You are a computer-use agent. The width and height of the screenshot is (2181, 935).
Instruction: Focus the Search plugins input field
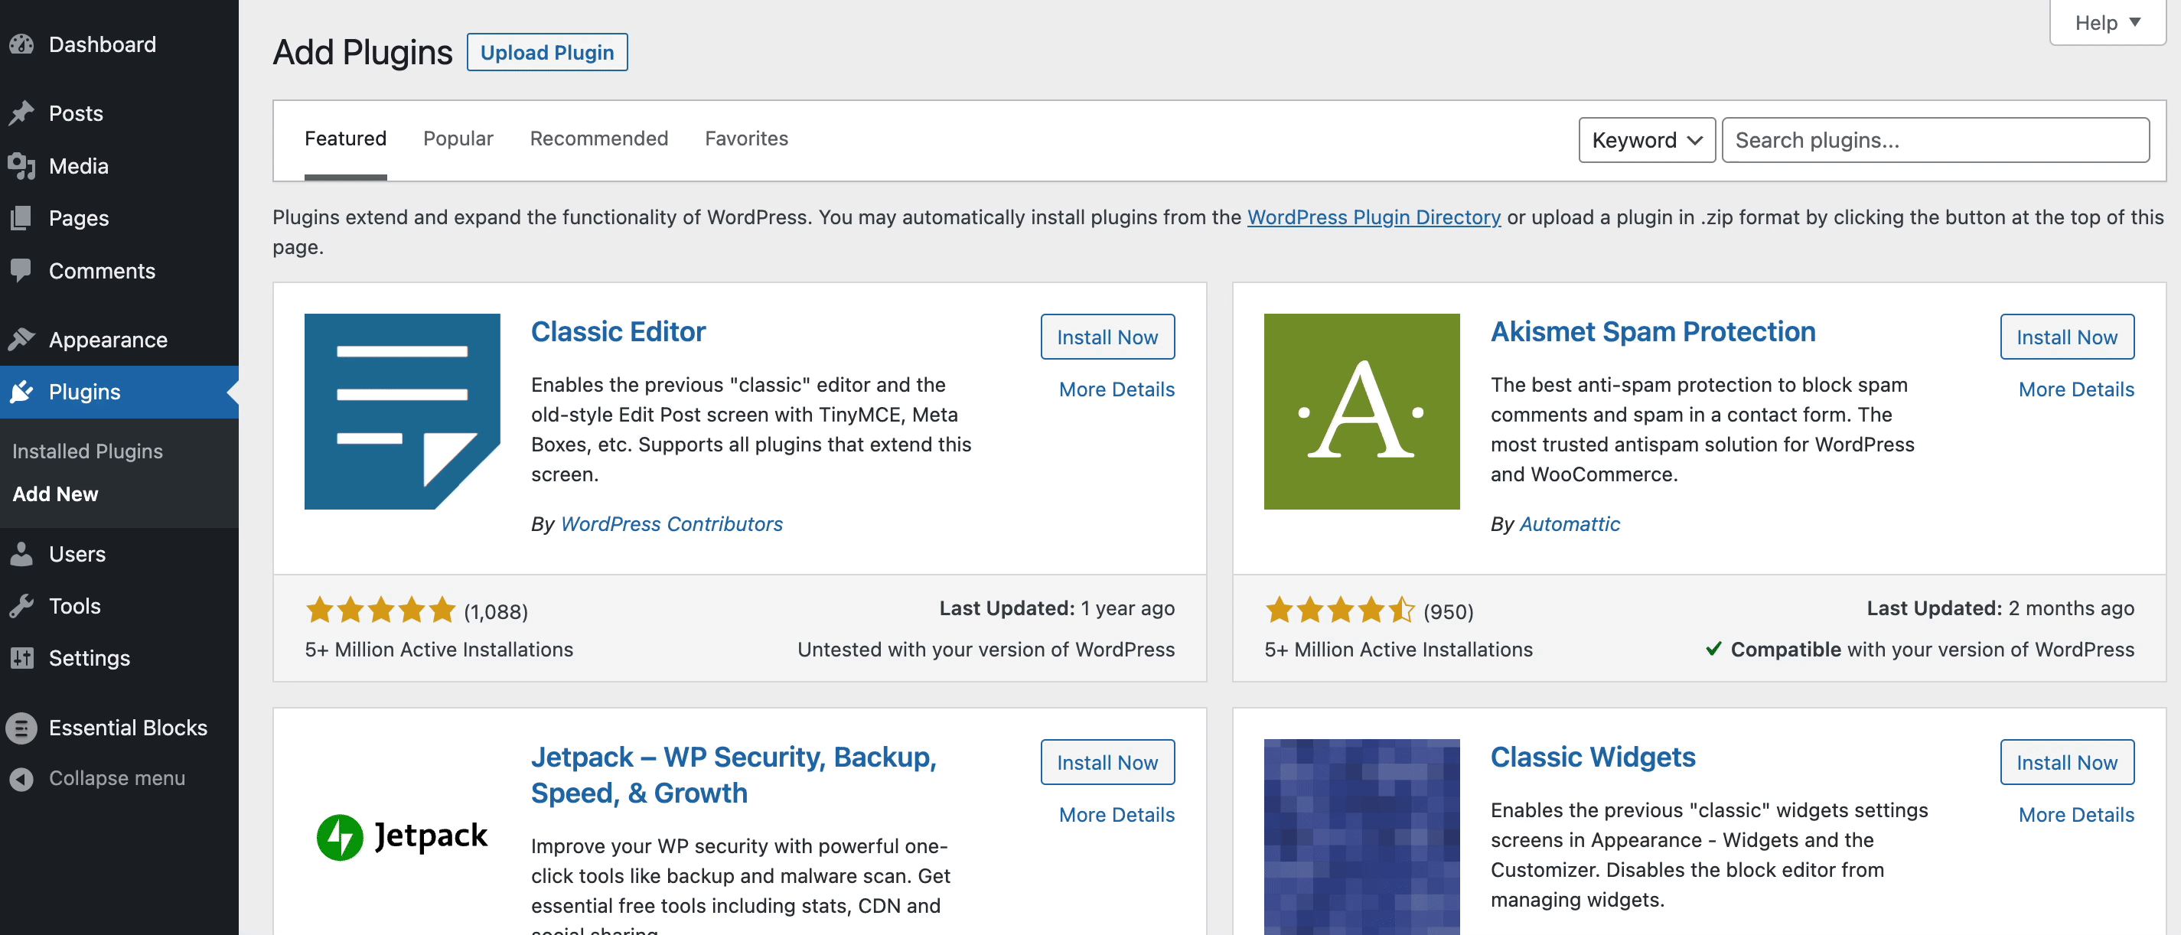pos(1935,141)
